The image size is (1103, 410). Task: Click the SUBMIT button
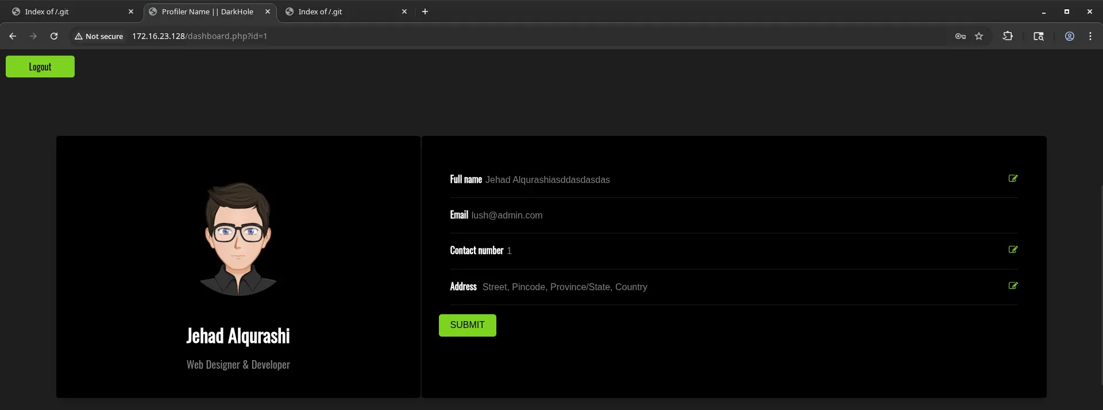pyautogui.click(x=467, y=325)
